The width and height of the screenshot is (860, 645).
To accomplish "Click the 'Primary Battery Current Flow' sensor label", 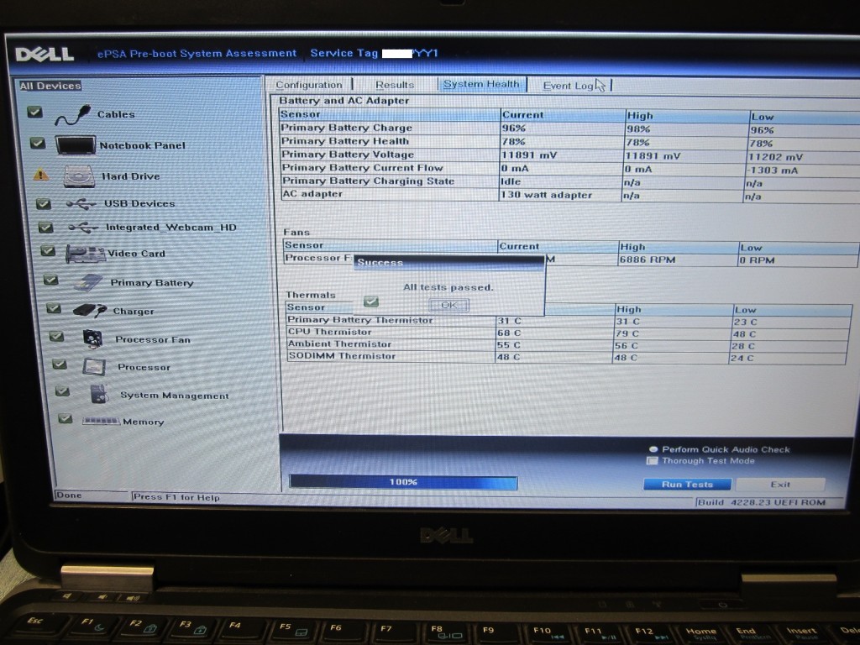I will pyautogui.click(x=362, y=168).
